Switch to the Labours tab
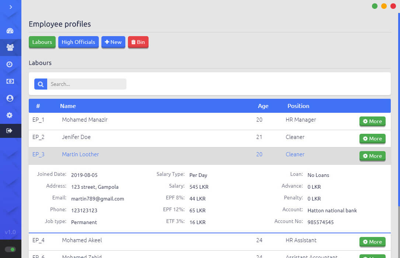This screenshot has height=258, width=400. tap(42, 42)
